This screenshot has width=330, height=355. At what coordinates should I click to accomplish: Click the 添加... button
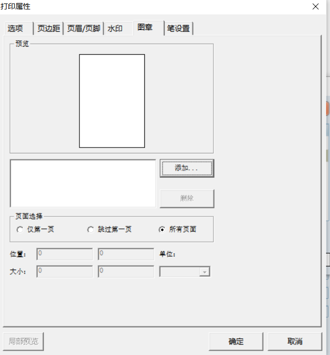(x=187, y=168)
